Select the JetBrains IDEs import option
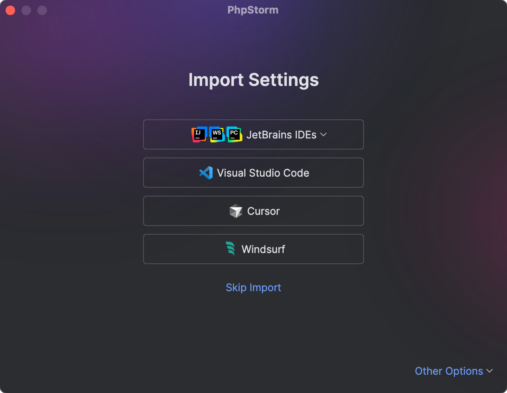Viewport: 507px width, 393px height. coord(253,134)
